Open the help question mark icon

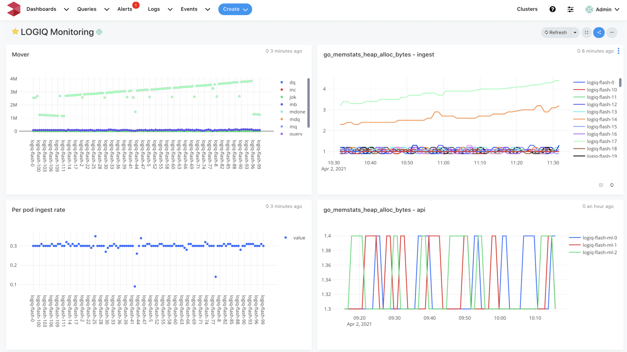[x=553, y=9]
